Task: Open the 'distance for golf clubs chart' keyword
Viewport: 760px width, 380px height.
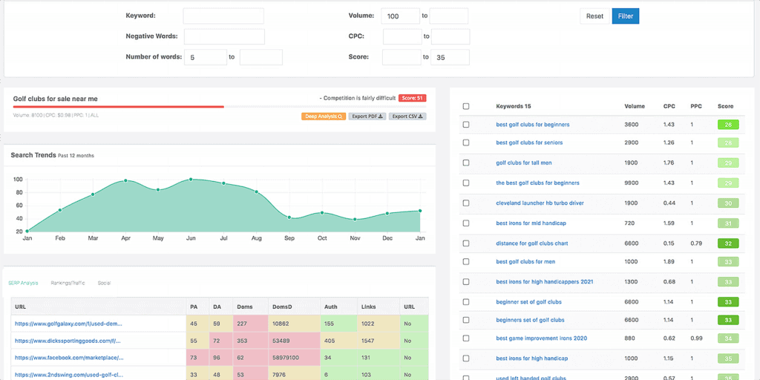Action: pos(530,243)
